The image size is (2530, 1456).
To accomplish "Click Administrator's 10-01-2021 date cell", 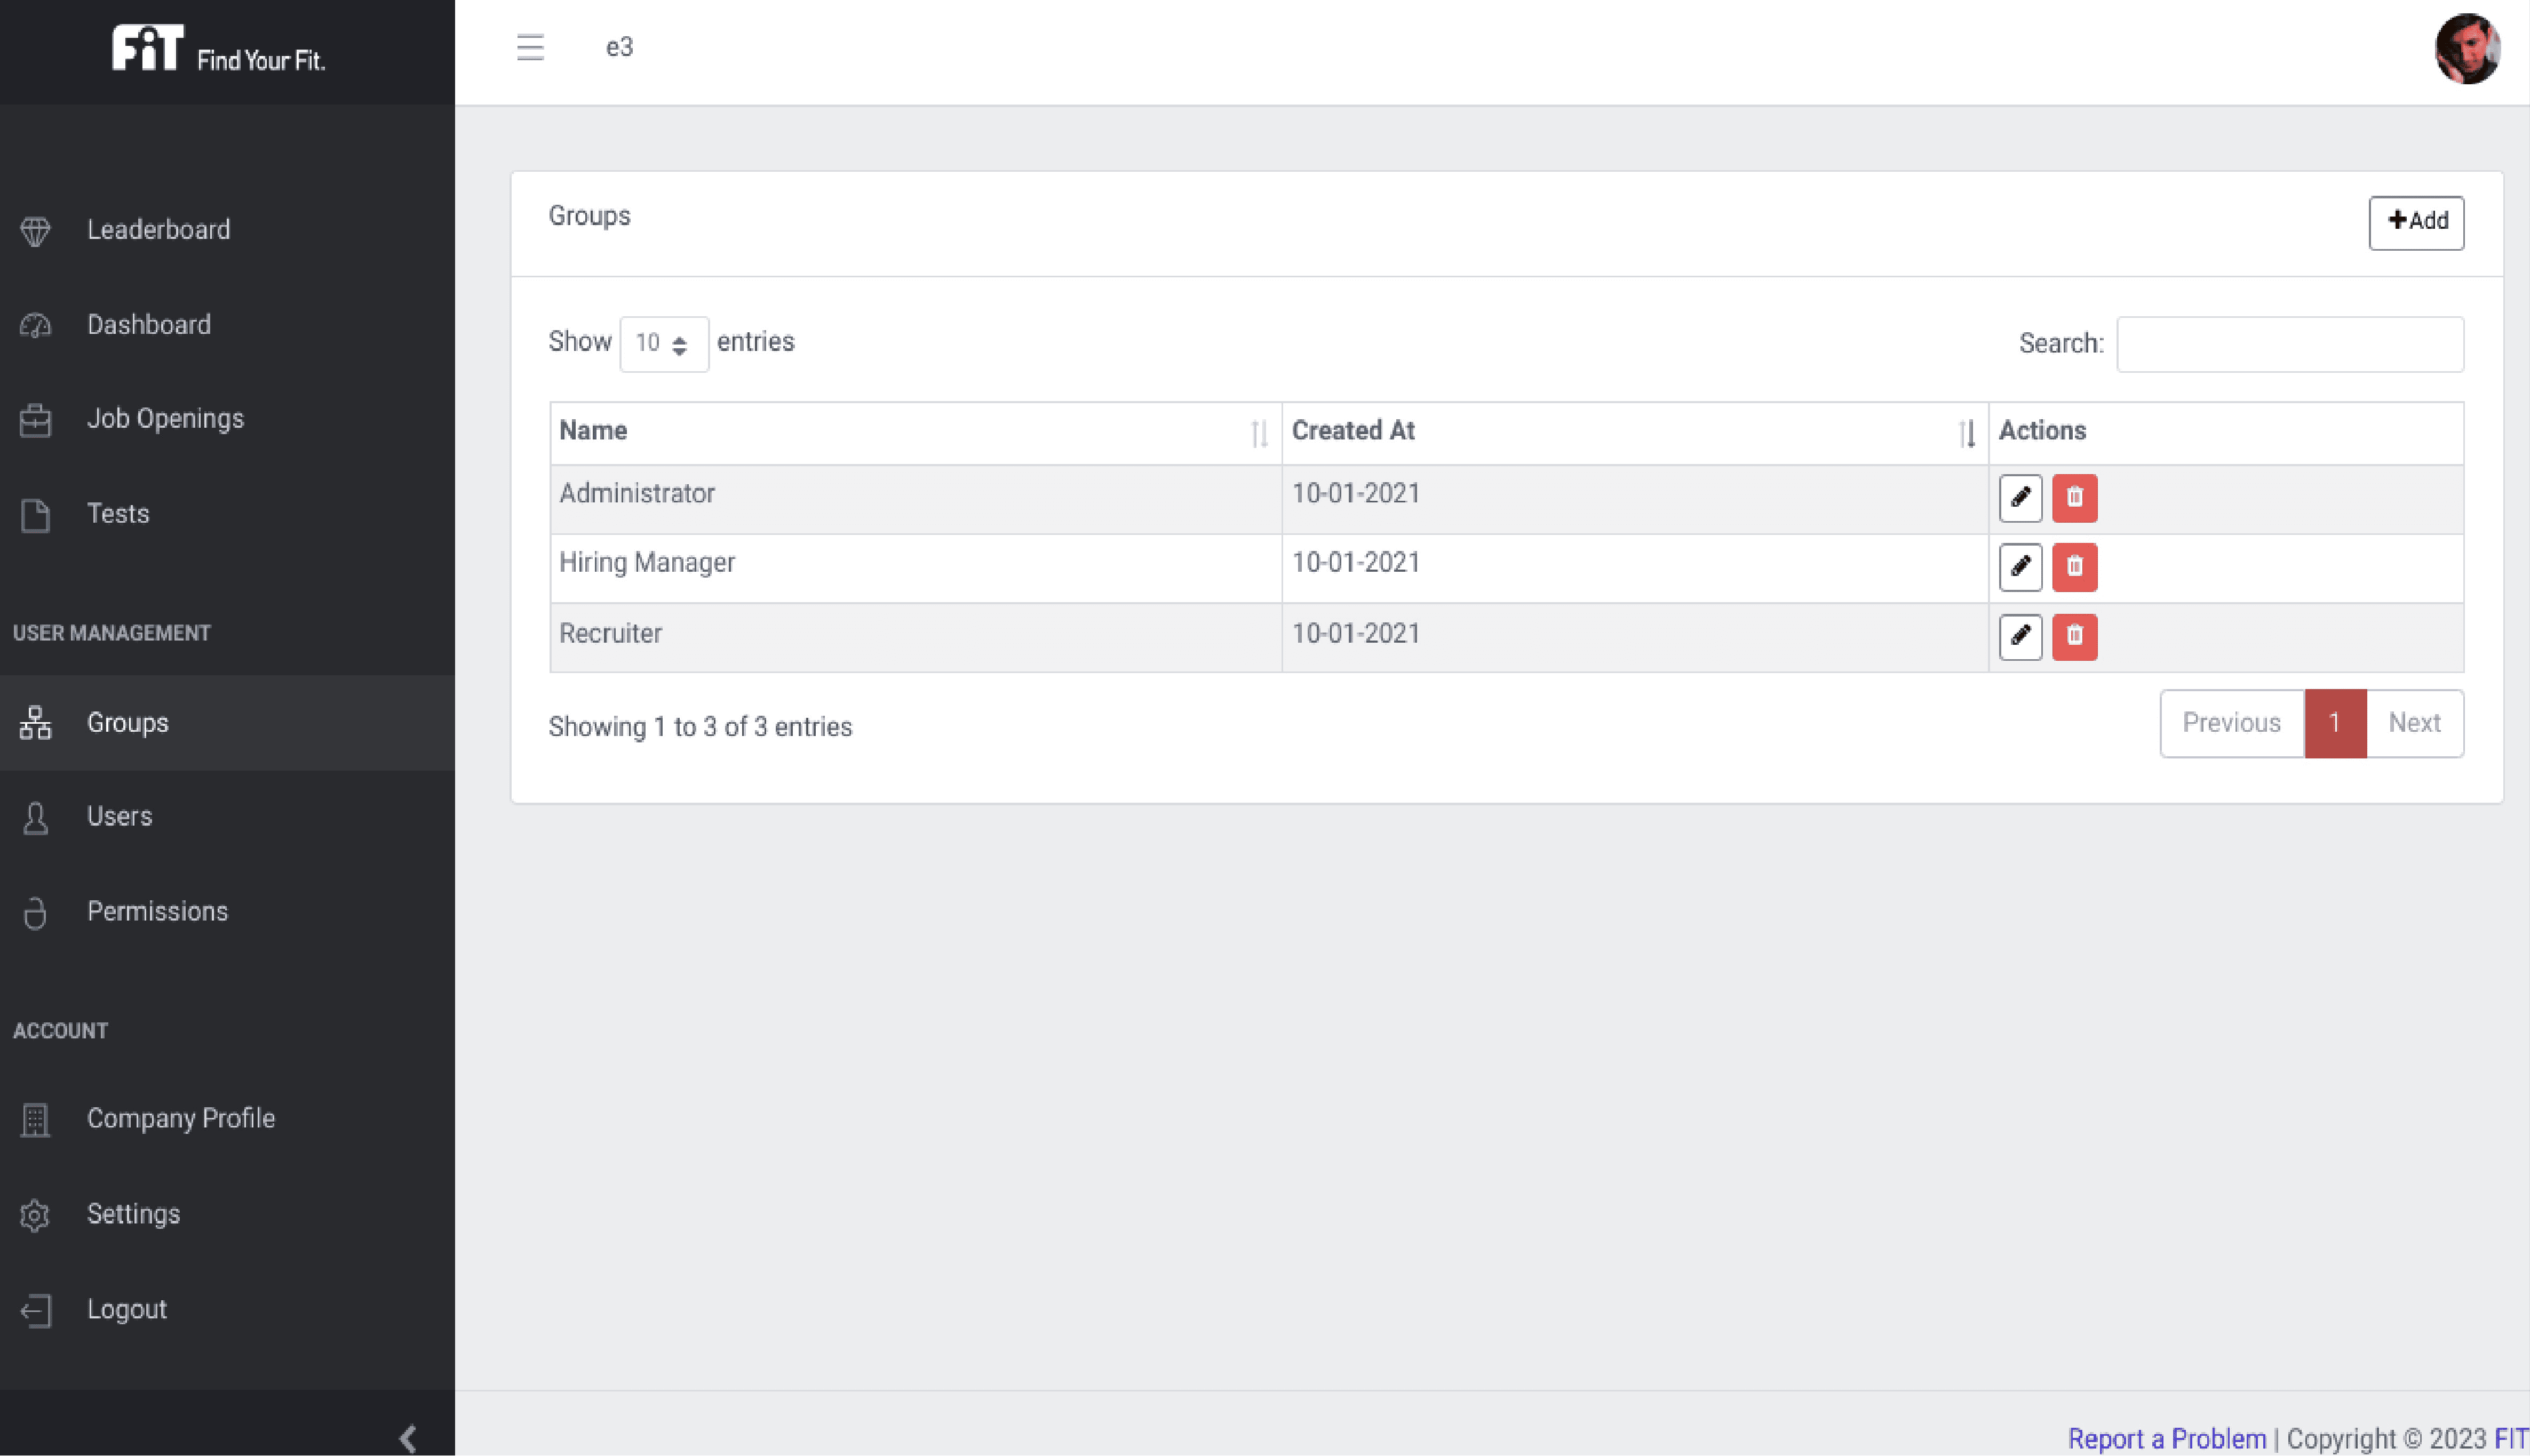I will pos(1635,499).
